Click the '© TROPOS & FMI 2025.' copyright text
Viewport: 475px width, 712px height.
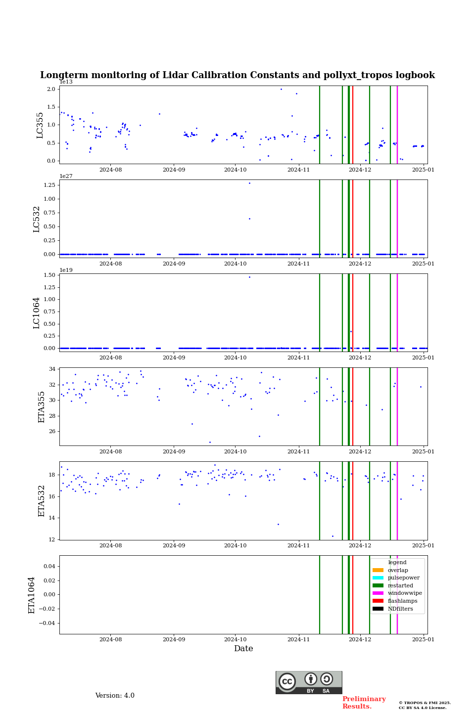tap(425, 703)
